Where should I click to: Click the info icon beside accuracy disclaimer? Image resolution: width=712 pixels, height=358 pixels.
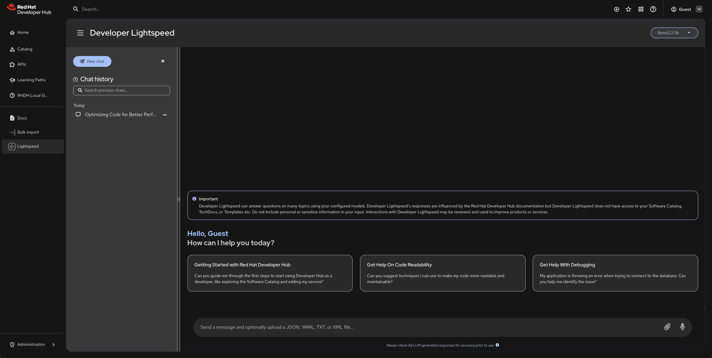pos(497,345)
